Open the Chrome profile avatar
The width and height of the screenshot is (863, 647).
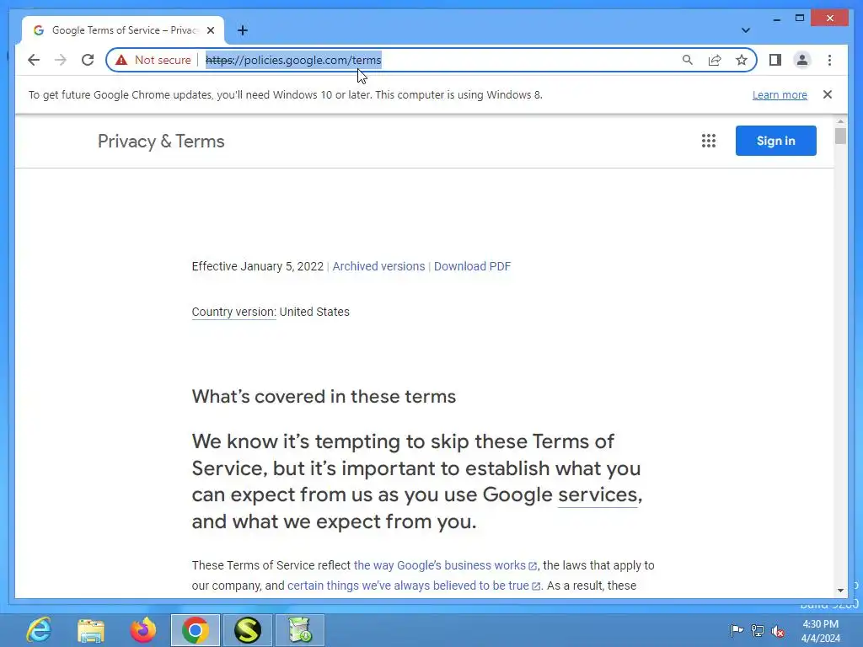[802, 60]
